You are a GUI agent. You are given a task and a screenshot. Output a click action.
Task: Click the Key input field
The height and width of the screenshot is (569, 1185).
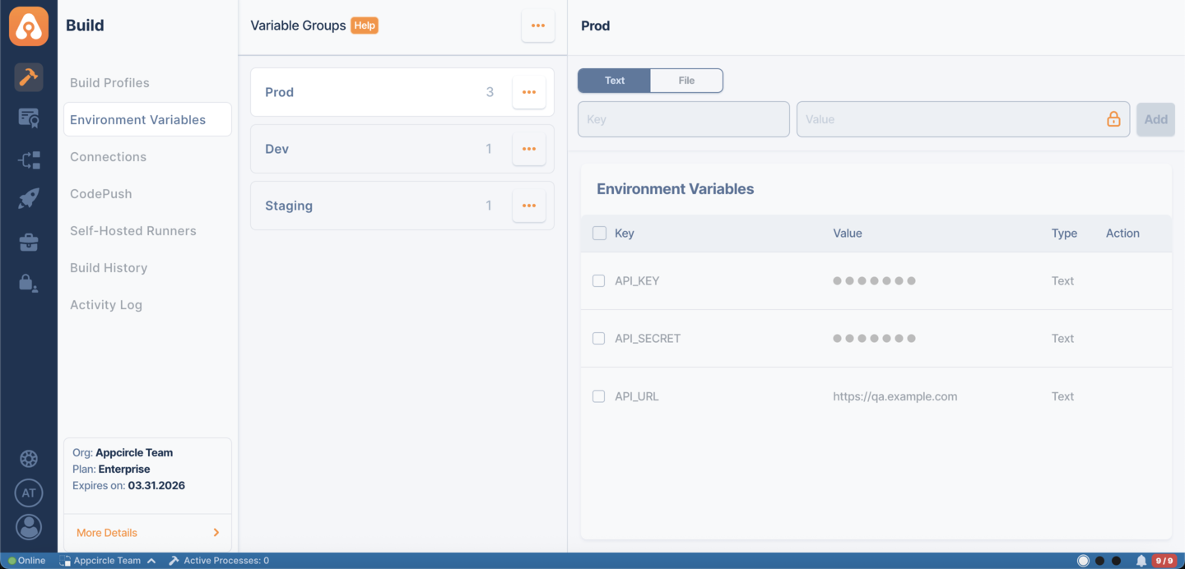click(x=683, y=119)
